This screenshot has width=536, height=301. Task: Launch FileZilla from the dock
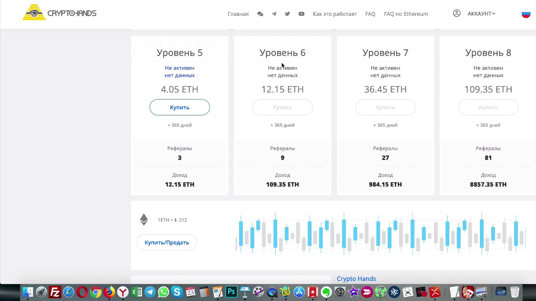(55, 292)
